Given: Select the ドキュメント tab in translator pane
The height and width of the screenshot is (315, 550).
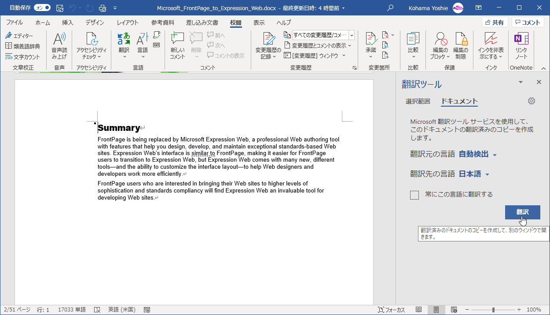Looking at the screenshot, I should [x=459, y=101].
